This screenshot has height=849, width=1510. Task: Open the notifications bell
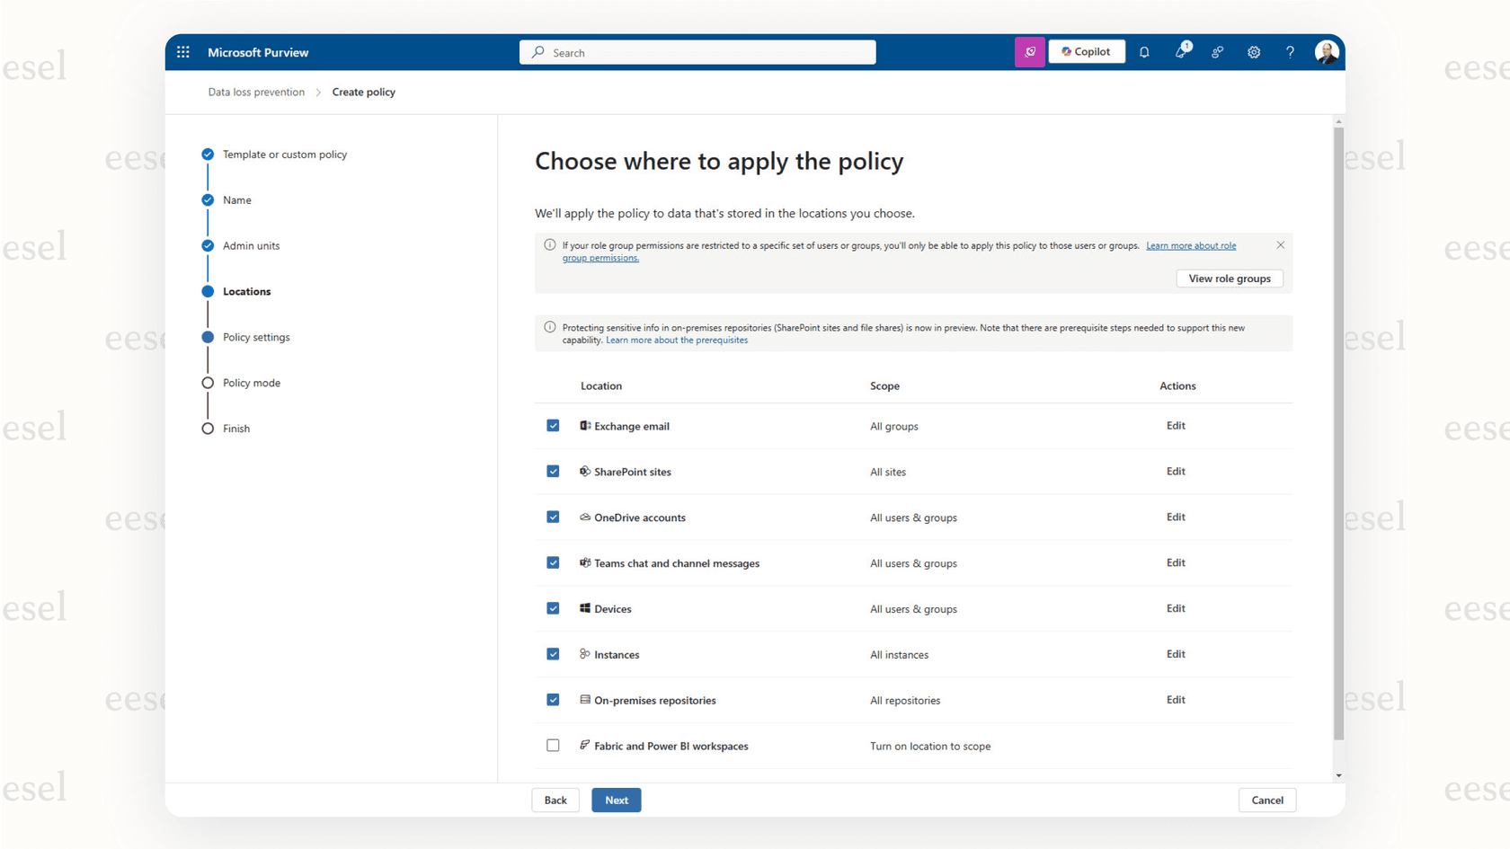click(1144, 52)
